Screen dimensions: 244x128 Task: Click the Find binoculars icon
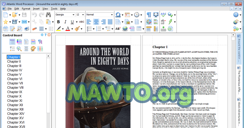tap(49, 15)
